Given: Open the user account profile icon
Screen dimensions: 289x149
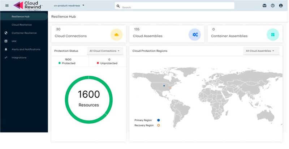Looking at the screenshot, I should point(281,6).
